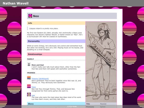
Task: Open the Neo keytar sketch image
Action: tap(101, 62)
